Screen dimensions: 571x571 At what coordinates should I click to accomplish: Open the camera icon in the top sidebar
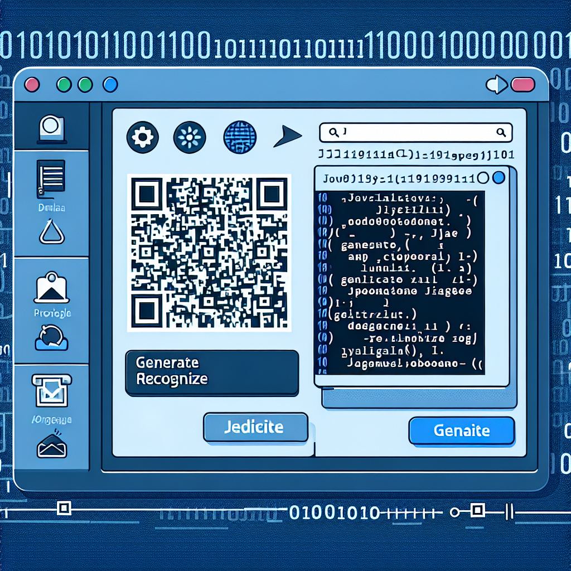[52, 129]
